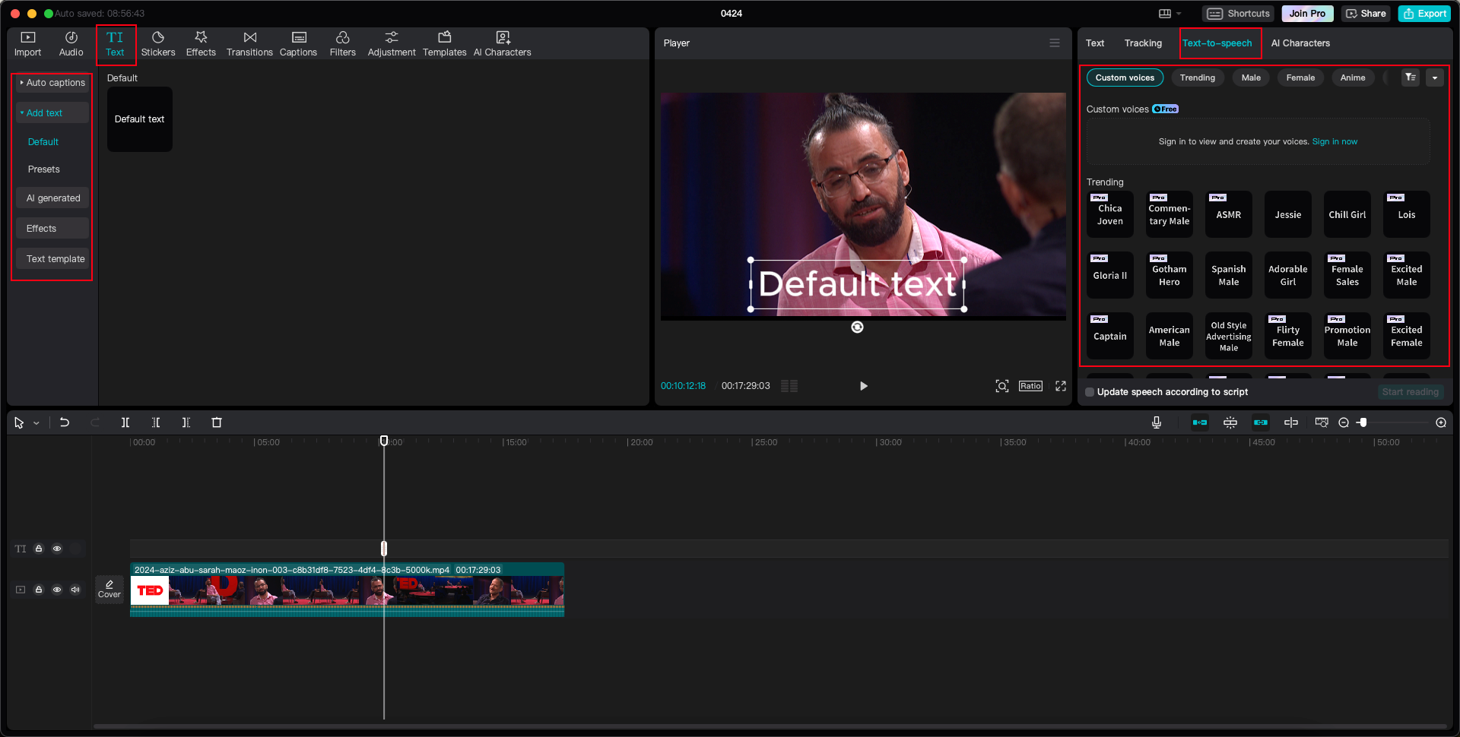Image resolution: width=1460 pixels, height=737 pixels.
Task: Start voiceover recording with microphone icon
Action: 1157,422
